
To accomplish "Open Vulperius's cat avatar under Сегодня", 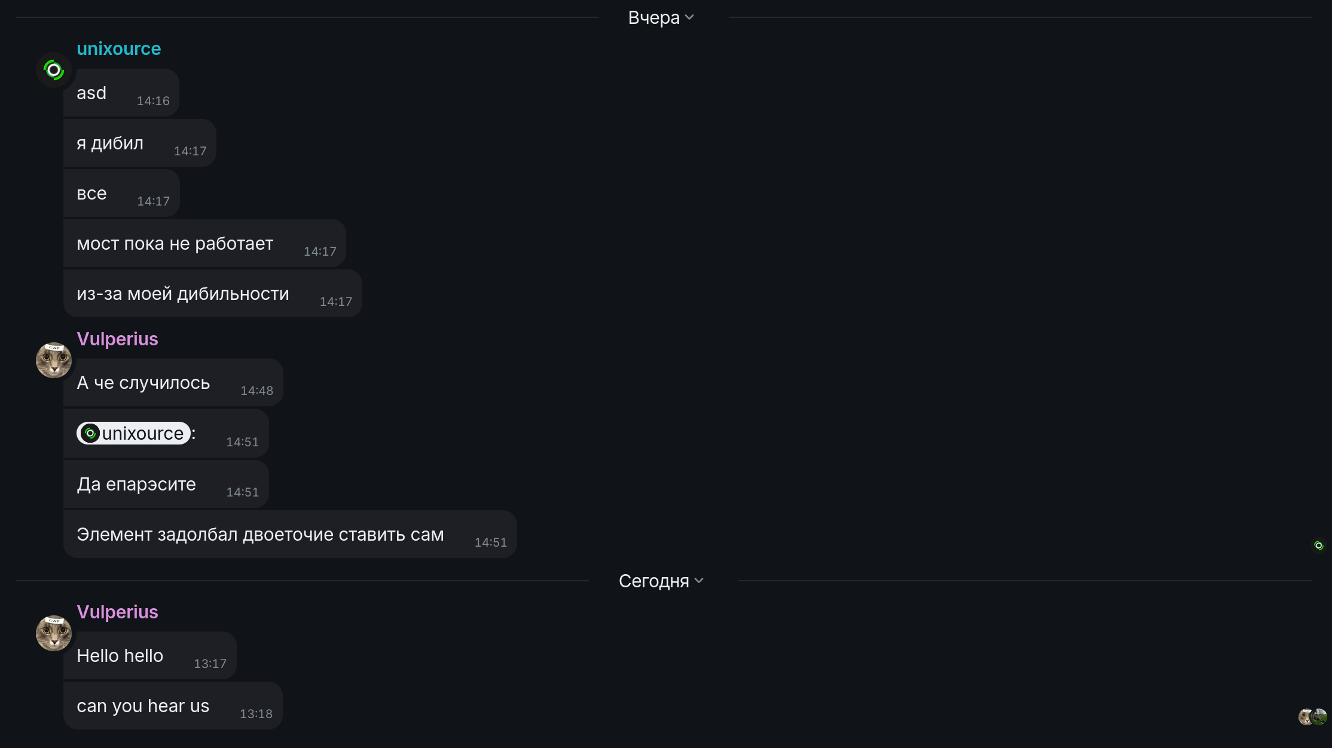I will (54, 633).
